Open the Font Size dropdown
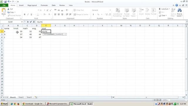Viewport: 188px width, 106px height. [44, 10]
